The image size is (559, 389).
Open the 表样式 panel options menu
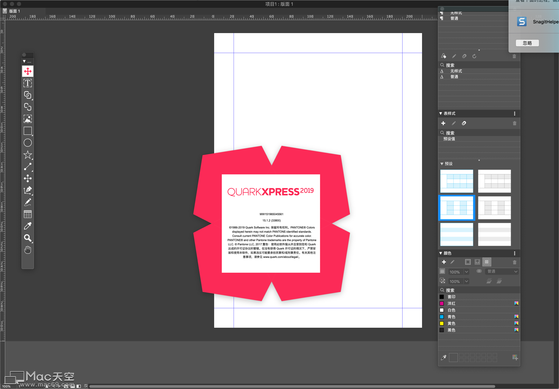point(515,114)
